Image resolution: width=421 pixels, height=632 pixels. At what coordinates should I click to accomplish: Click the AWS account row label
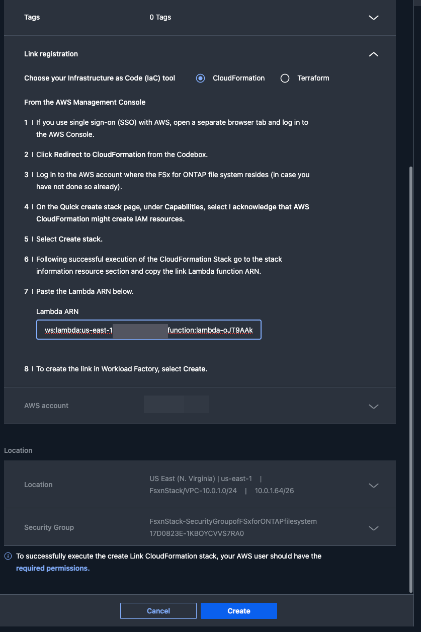pyautogui.click(x=46, y=406)
